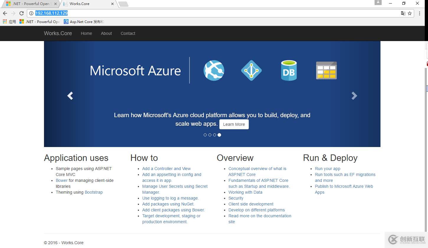Open the Contact nav menu item

(x=128, y=33)
